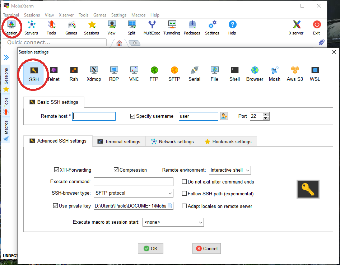The height and width of the screenshot is (265, 340).
Task: Switch to Network settings tab
Action: [x=172, y=141]
